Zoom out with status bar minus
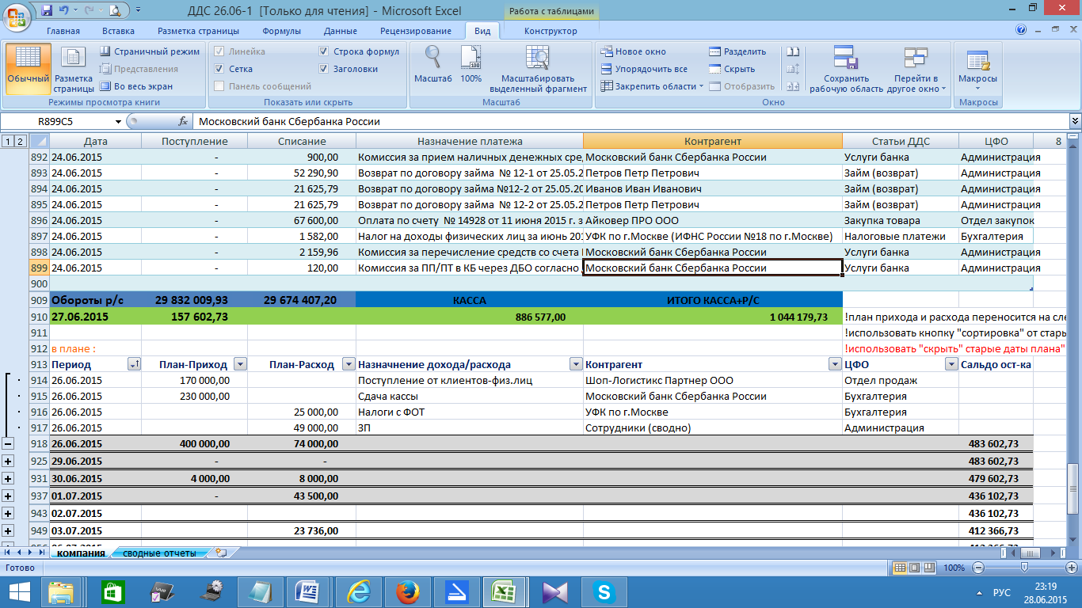1082x608 pixels. [977, 568]
